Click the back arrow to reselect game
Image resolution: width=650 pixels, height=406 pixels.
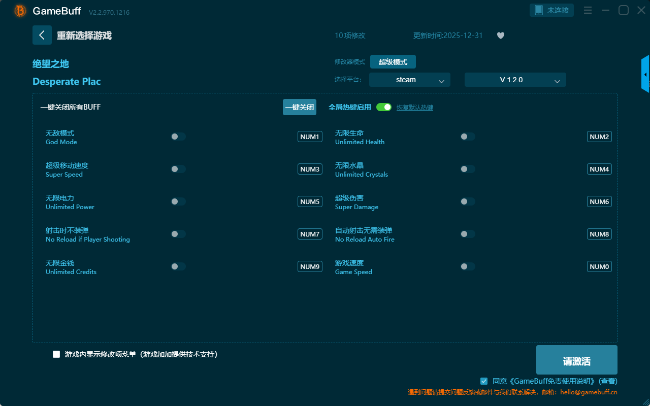(x=42, y=35)
